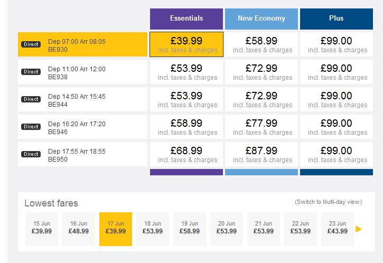Select the Essentials fare column header
The image size is (383, 263).
(x=186, y=19)
